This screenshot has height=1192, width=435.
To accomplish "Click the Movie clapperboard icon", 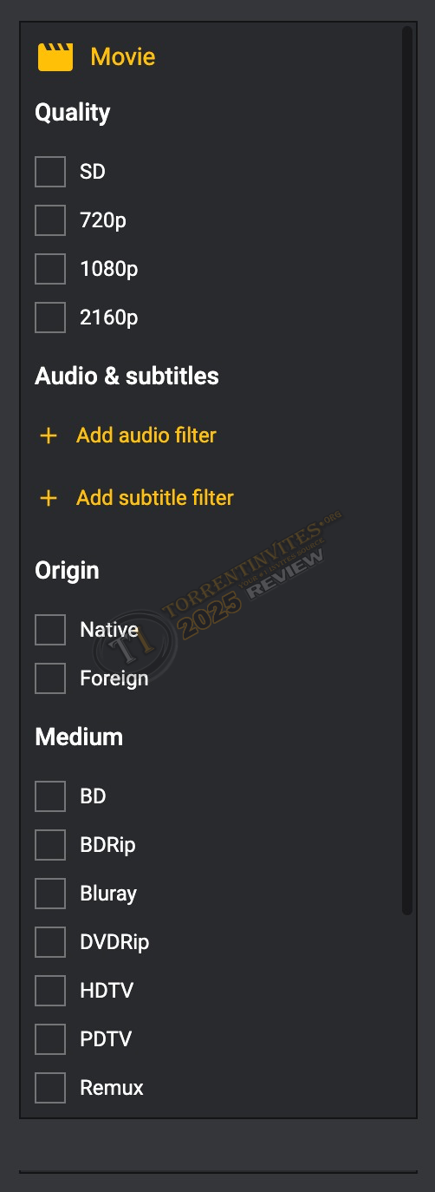I will click(x=55, y=57).
